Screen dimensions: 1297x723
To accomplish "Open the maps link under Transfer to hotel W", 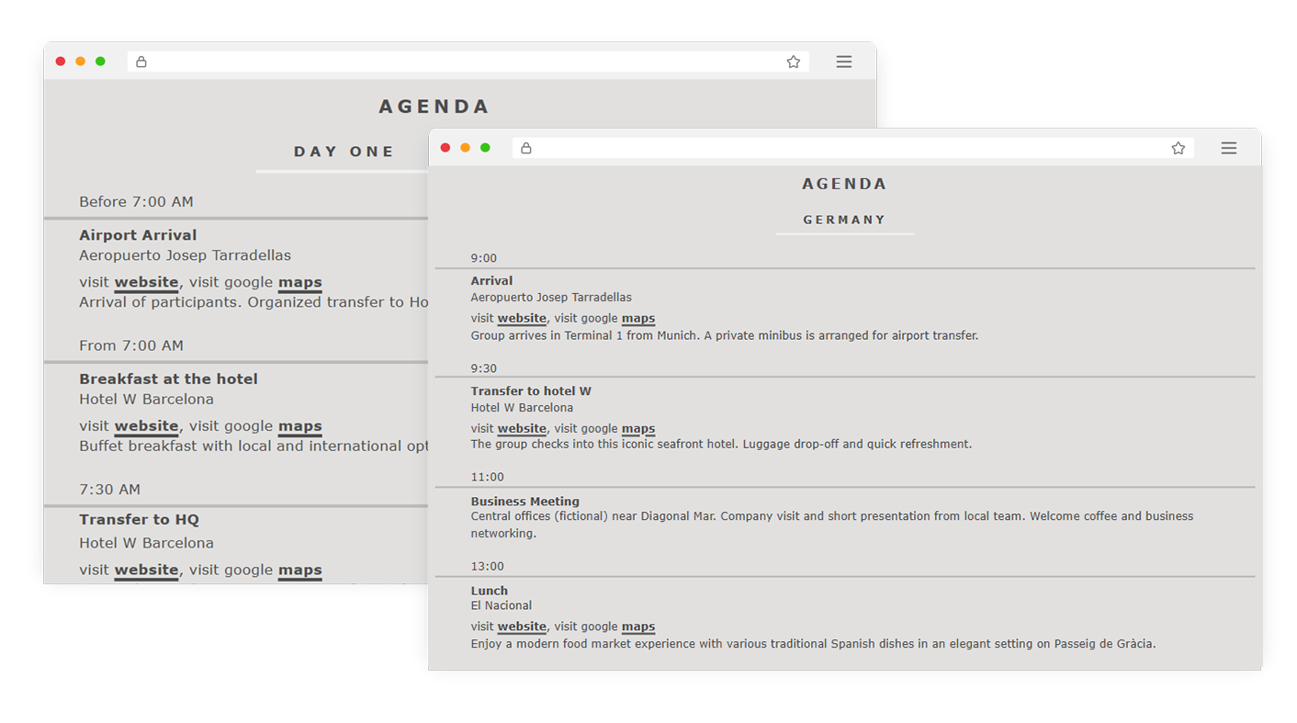I will pos(638,429).
